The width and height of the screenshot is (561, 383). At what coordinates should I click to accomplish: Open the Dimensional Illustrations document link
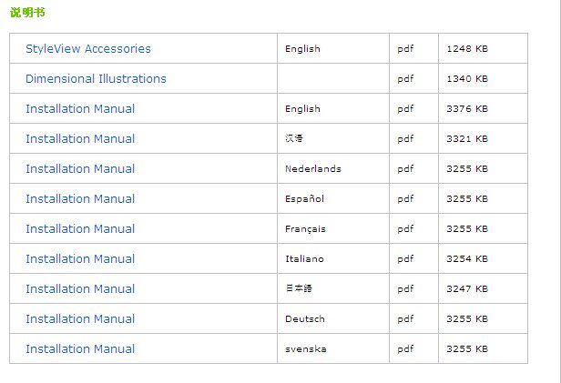pos(96,79)
